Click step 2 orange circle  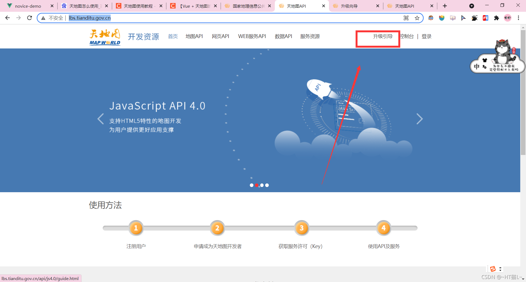[x=217, y=228]
